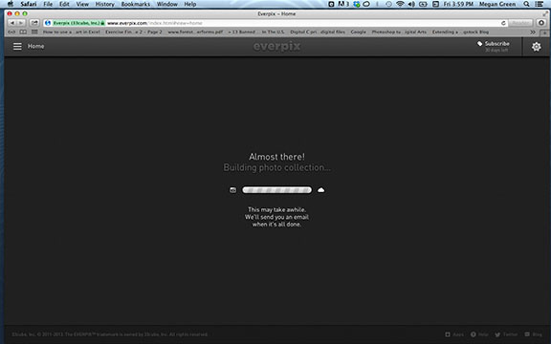Click the everpix logo in header
Image resolution: width=551 pixels, height=344 pixels.
tap(276, 46)
